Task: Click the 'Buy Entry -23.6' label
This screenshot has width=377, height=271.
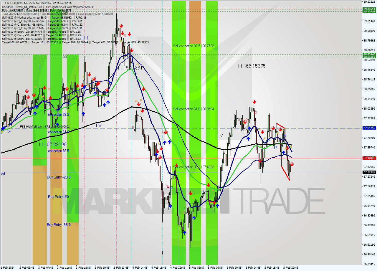Action: click(59, 177)
